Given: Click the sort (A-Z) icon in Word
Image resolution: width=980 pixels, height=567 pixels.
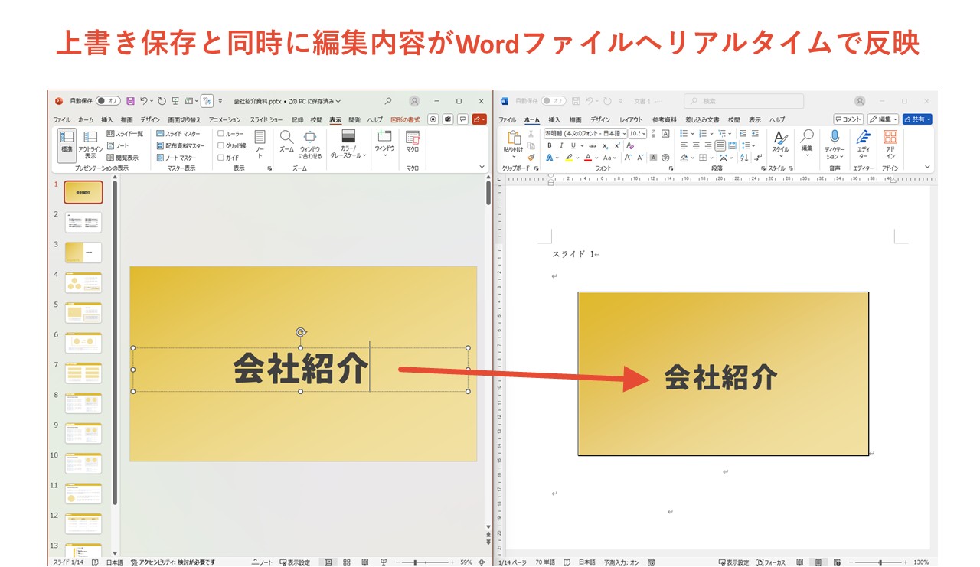Looking at the screenshot, I should coord(744,158).
